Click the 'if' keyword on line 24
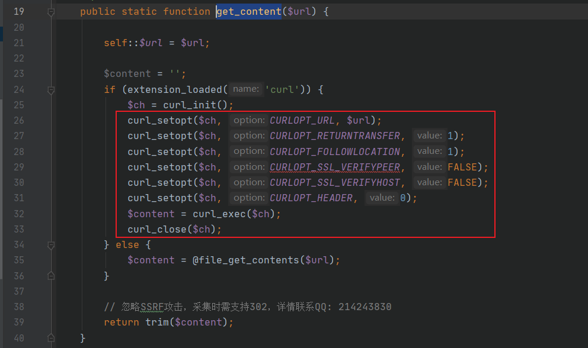 click(x=110, y=89)
